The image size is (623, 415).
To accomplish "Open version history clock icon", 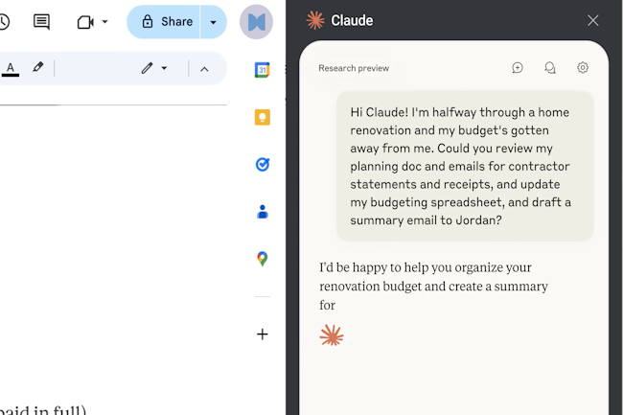I will point(3,21).
